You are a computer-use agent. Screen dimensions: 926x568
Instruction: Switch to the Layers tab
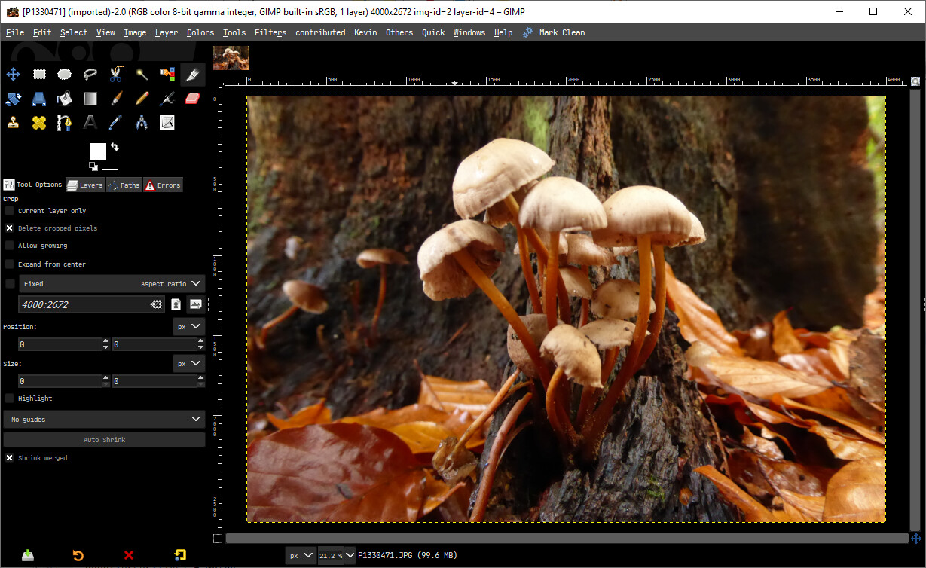84,185
